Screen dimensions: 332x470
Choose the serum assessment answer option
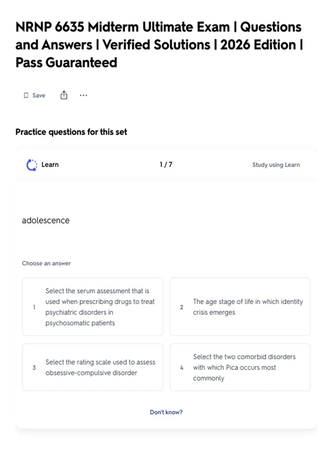coord(93,307)
